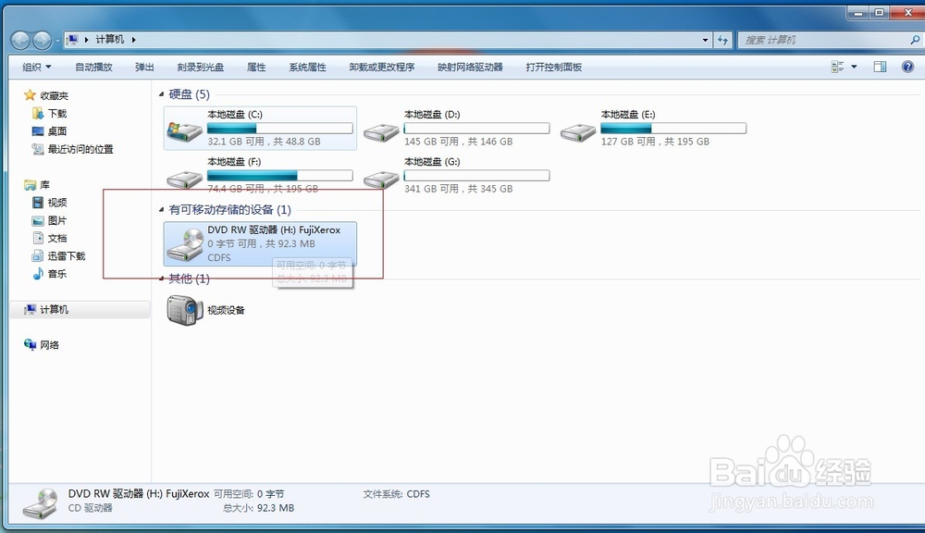Click the refresh button next to address bar
The width and height of the screenshot is (925, 533).
pos(722,40)
